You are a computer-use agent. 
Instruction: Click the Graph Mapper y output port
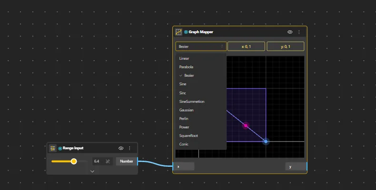click(296, 167)
